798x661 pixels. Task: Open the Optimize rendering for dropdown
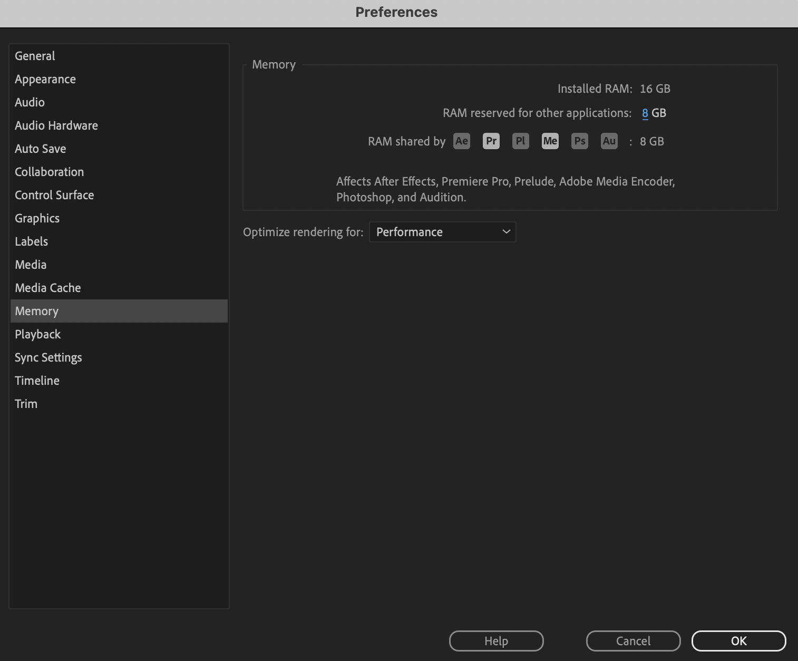[443, 232]
